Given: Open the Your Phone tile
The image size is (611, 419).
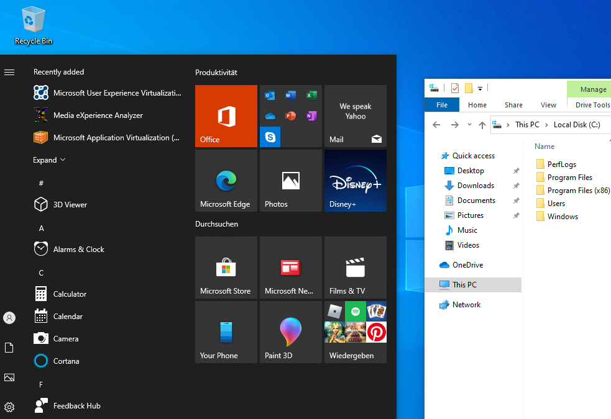Looking at the screenshot, I should pyautogui.click(x=226, y=332).
